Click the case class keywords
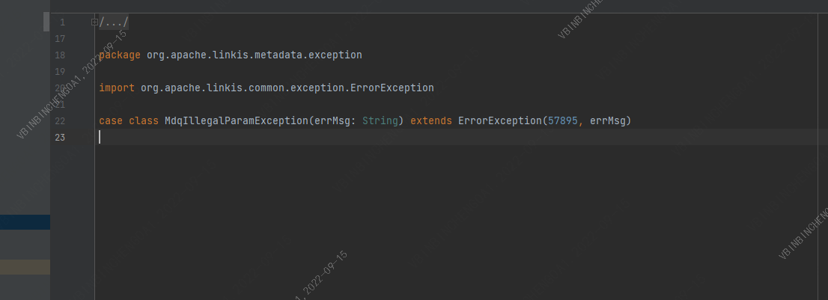828x300 pixels. (128, 121)
